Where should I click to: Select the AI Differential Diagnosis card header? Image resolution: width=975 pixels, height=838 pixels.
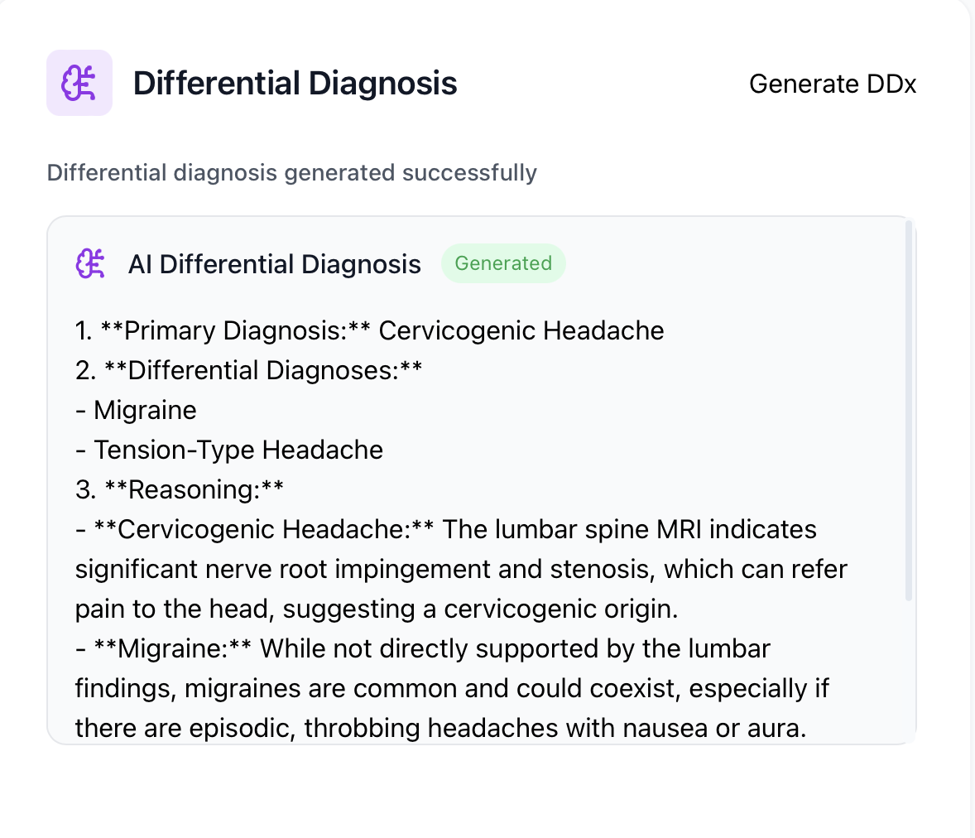coord(275,263)
